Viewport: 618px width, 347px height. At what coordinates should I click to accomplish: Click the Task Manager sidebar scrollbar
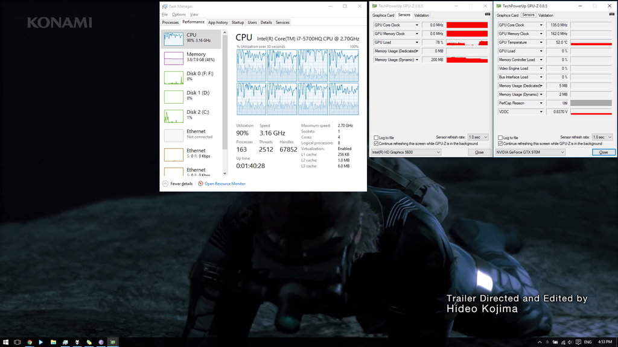[x=225, y=92]
